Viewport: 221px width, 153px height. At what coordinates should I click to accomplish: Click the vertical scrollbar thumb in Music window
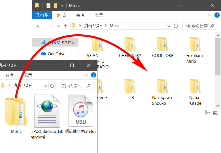tap(218, 56)
